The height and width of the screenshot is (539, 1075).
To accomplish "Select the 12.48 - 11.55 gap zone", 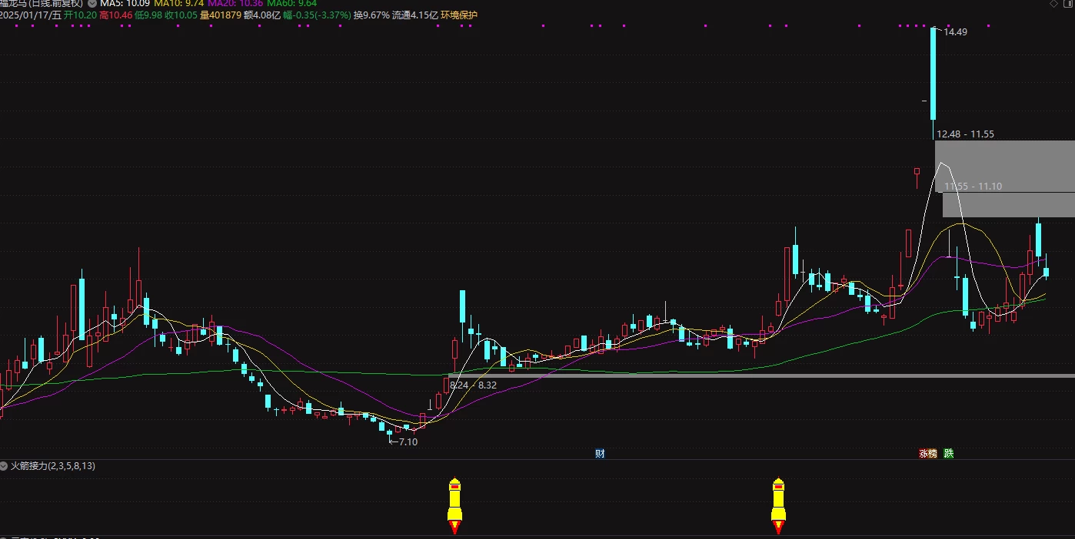I will click(1005, 166).
